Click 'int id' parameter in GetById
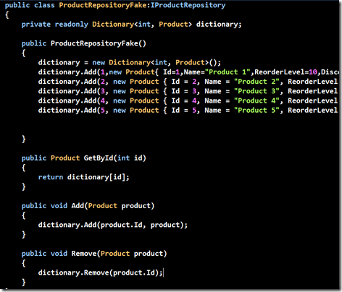Viewport: 342px width, 292px height. pos(130,158)
